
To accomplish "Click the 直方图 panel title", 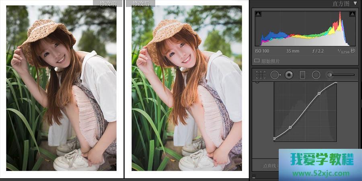I will pos(341,4).
